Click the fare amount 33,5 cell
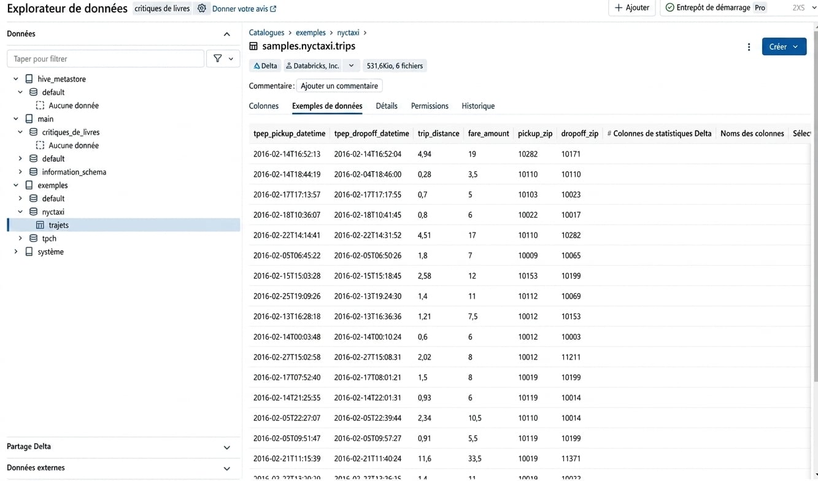This screenshot has height=481, width=818. click(x=474, y=459)
